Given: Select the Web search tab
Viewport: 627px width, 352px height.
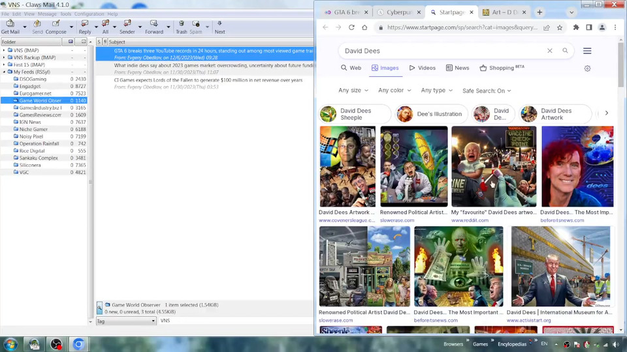Looking at the screenshot, I should pos(351,68).
